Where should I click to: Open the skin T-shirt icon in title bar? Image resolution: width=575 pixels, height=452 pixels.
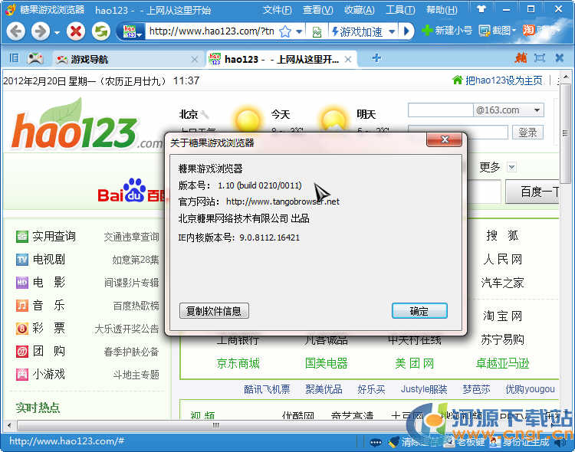coord(481,9)
